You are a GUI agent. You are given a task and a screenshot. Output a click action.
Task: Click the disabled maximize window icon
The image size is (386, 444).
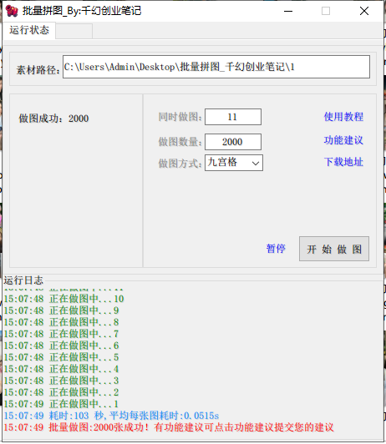(326, 11)
